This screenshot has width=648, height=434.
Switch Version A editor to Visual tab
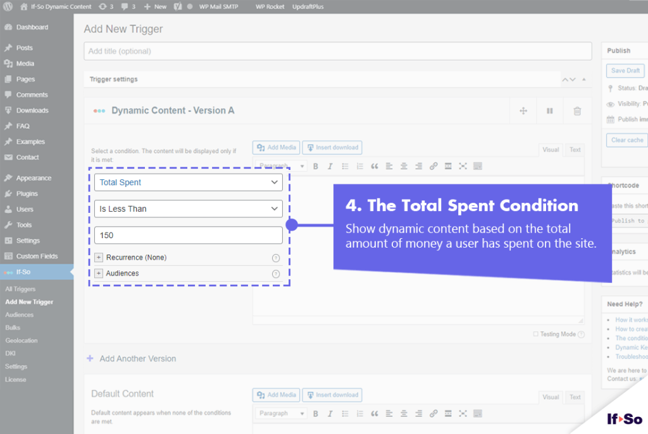coord(551,150)
